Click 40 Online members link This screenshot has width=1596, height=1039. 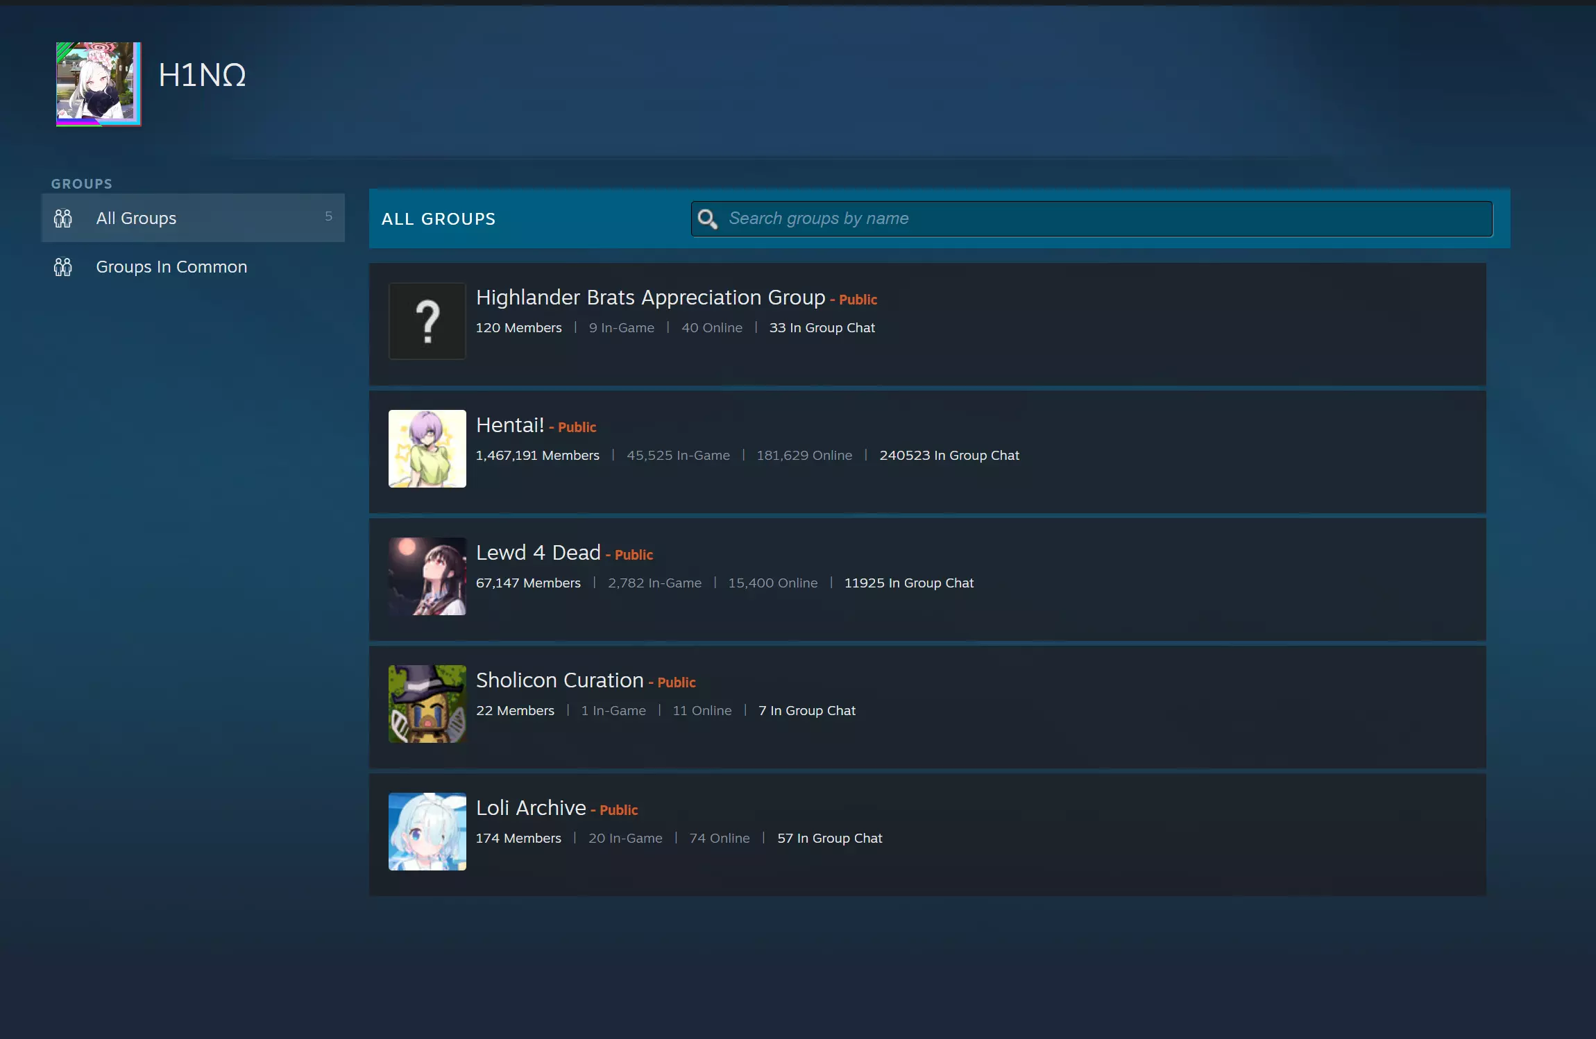[x=712, y=327]
